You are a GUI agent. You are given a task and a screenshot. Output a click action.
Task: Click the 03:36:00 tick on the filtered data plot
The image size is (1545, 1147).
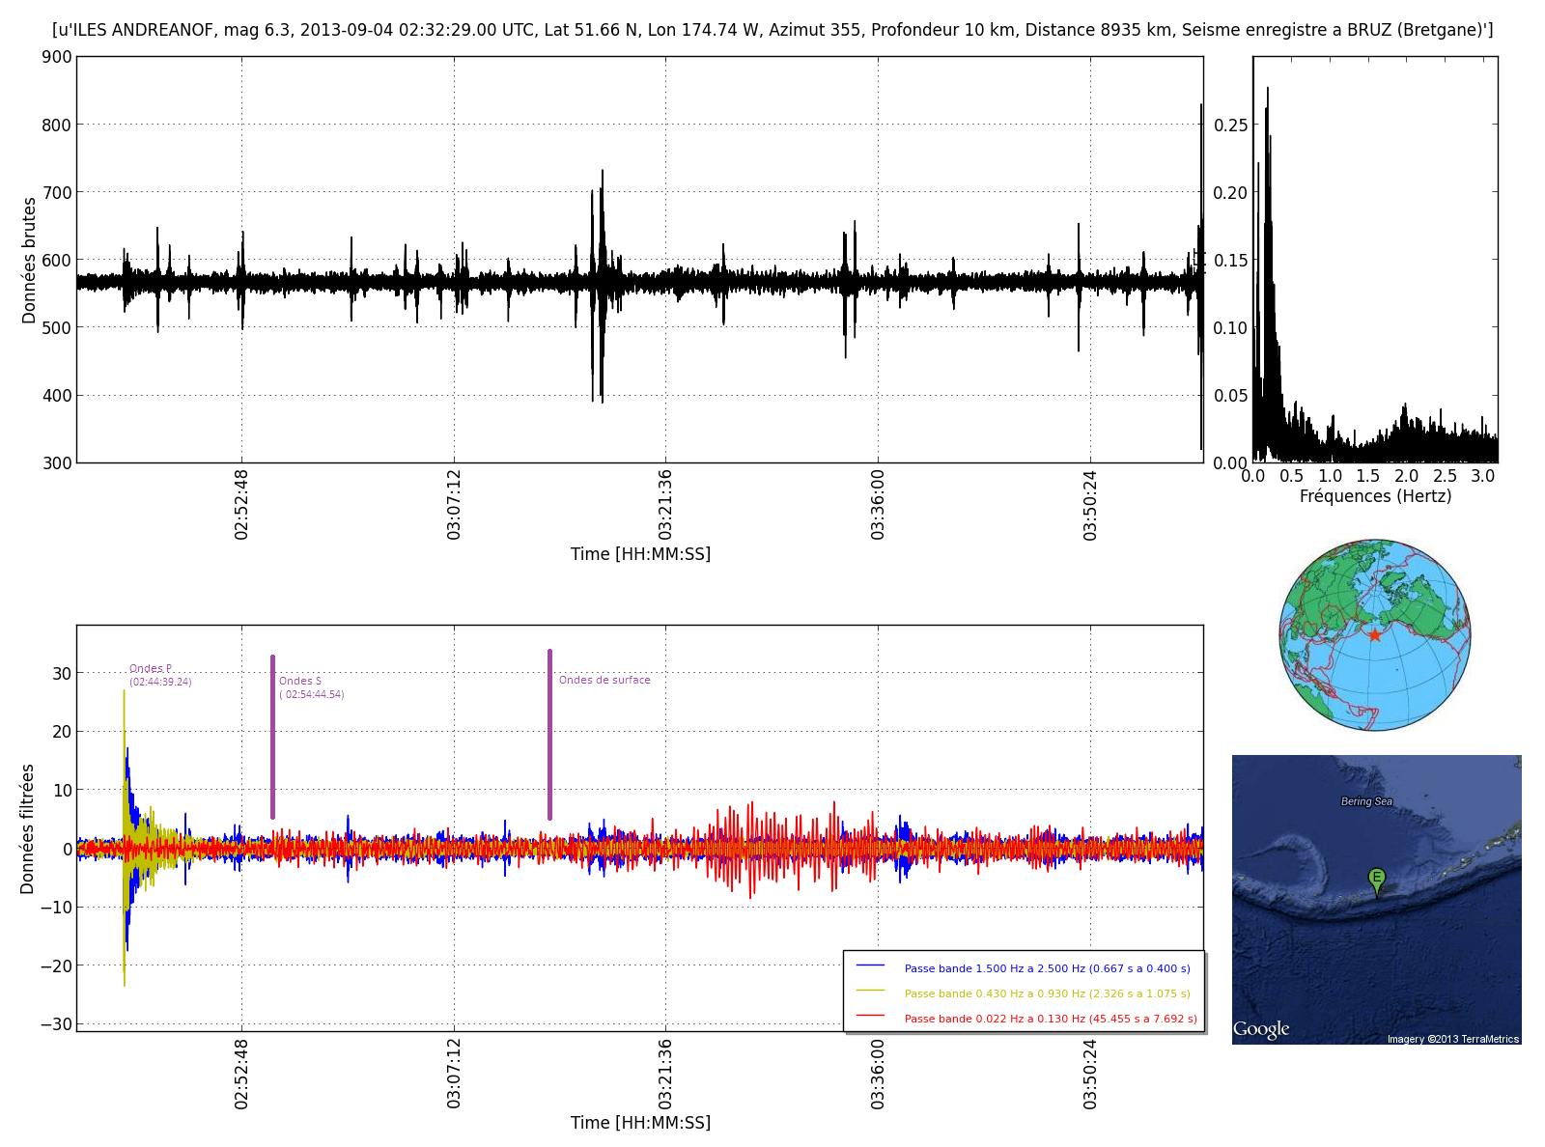pyautogui.click(x=878, y=1073)
